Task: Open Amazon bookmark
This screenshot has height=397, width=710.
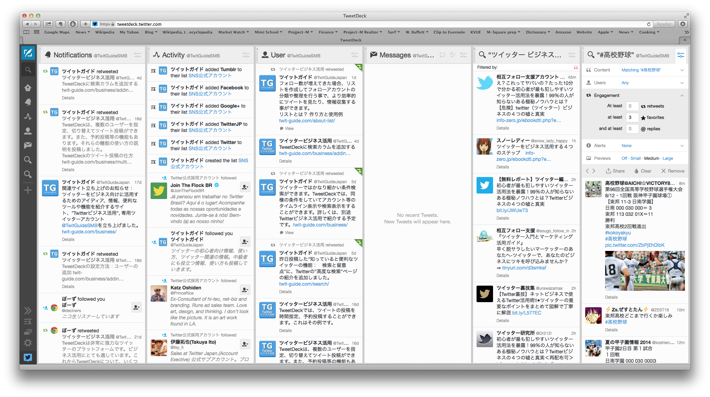Action: point(563,32)
